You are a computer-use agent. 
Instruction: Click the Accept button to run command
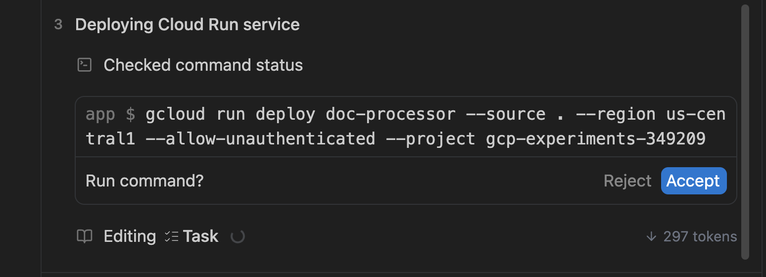pos(693,181)
